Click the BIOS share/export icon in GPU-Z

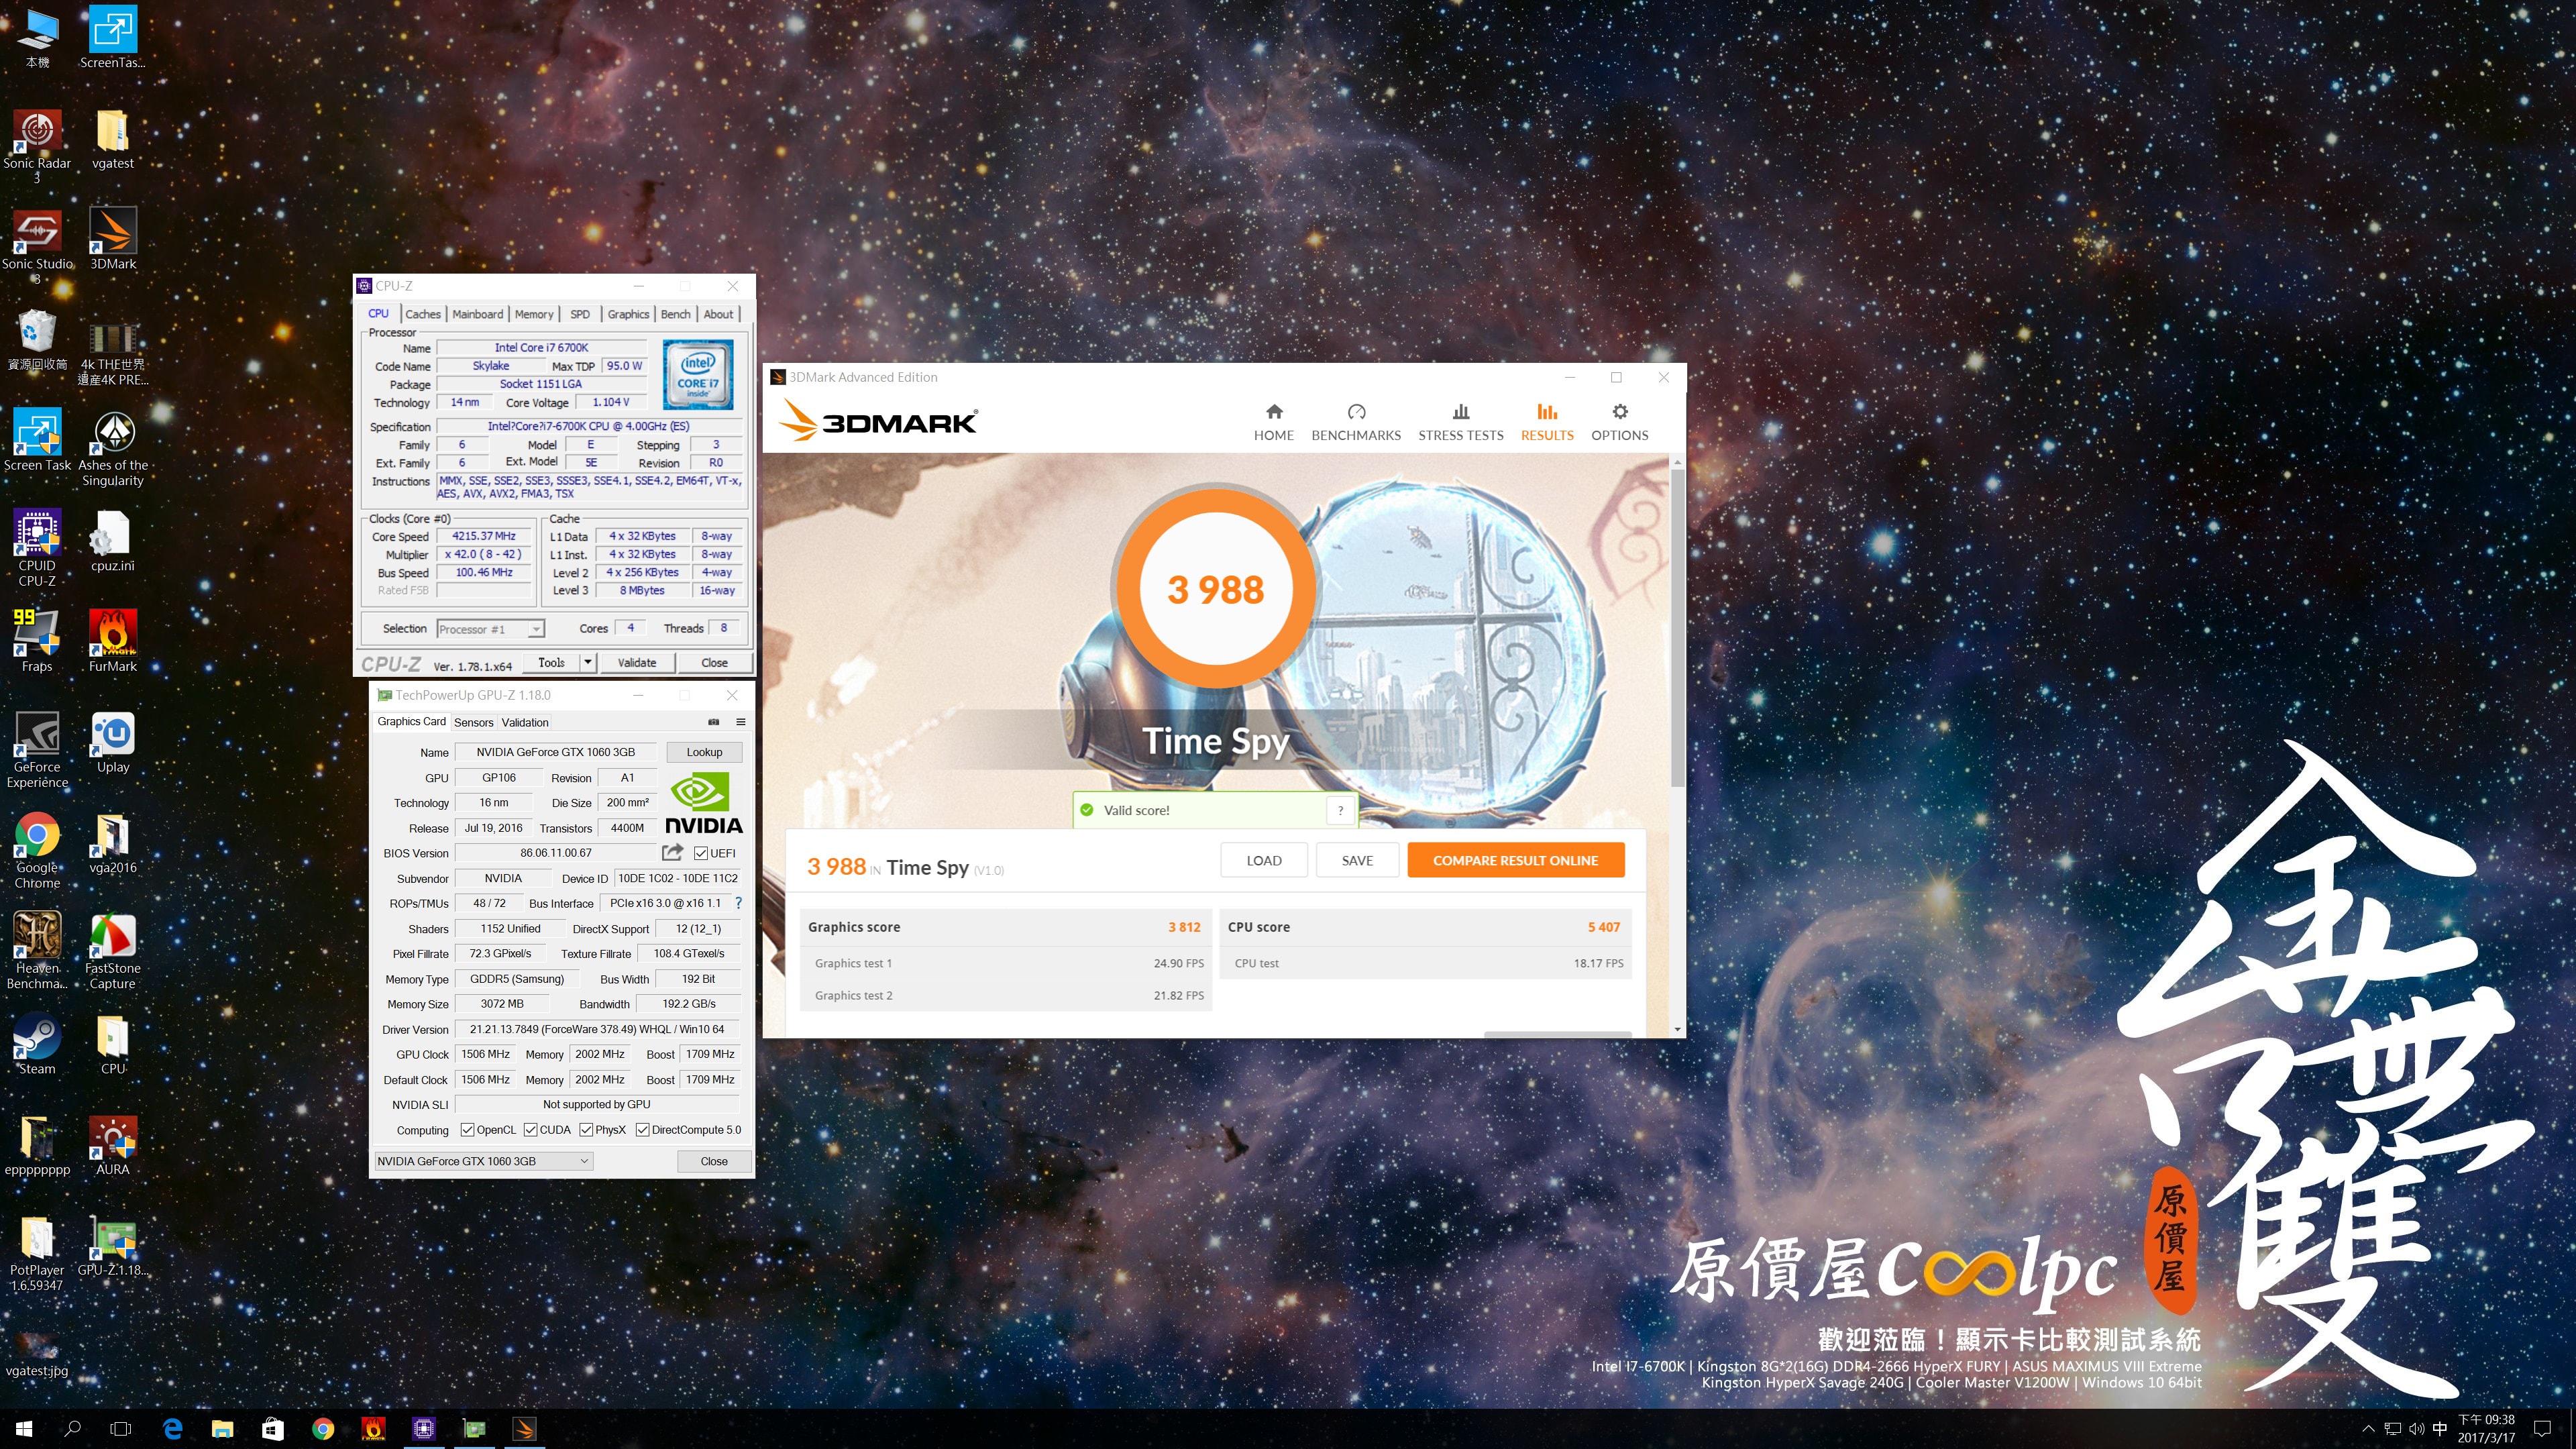coord(672,852)
